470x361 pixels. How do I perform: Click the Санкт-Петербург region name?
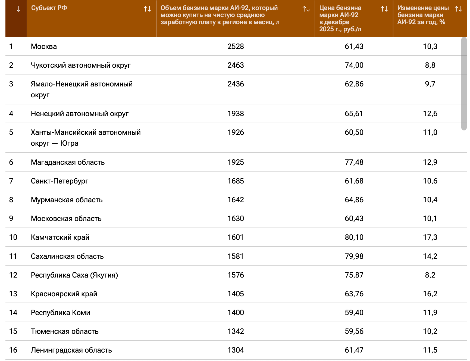click(59, 181)
